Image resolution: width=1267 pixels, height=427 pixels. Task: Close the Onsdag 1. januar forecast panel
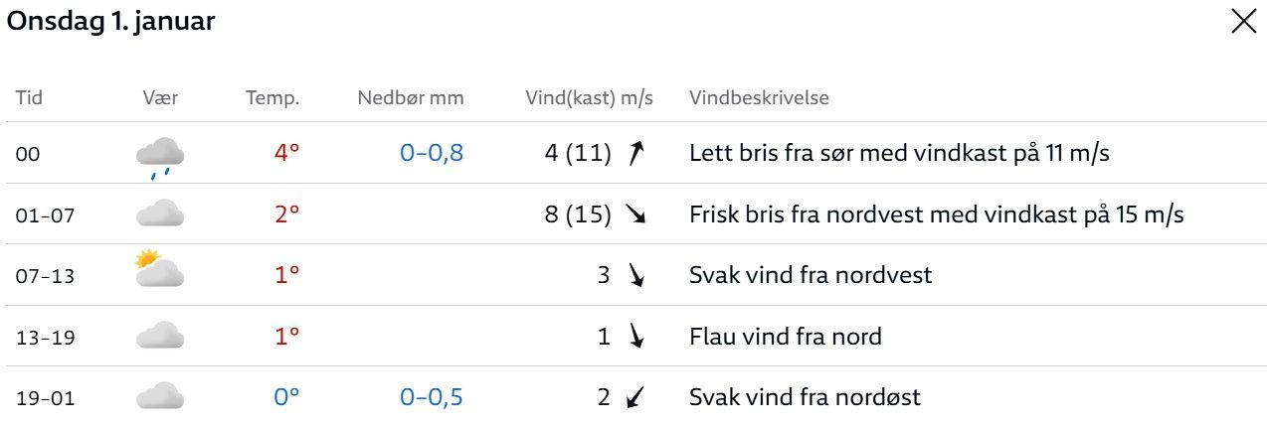[x=1244, y=22]
